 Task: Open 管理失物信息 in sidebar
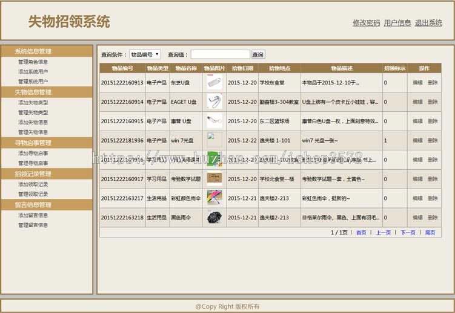point(33,132)
